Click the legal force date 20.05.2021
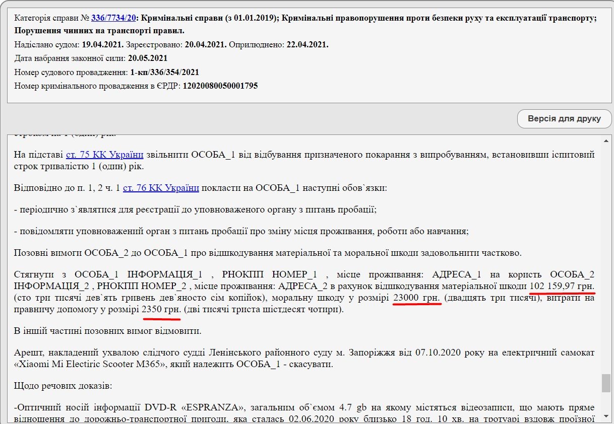 click(x=148, y=58)
